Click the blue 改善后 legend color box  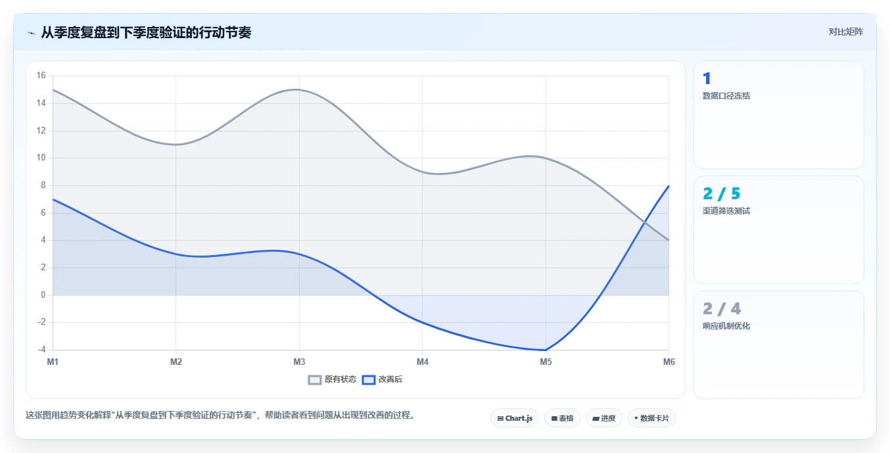[369, 379]
